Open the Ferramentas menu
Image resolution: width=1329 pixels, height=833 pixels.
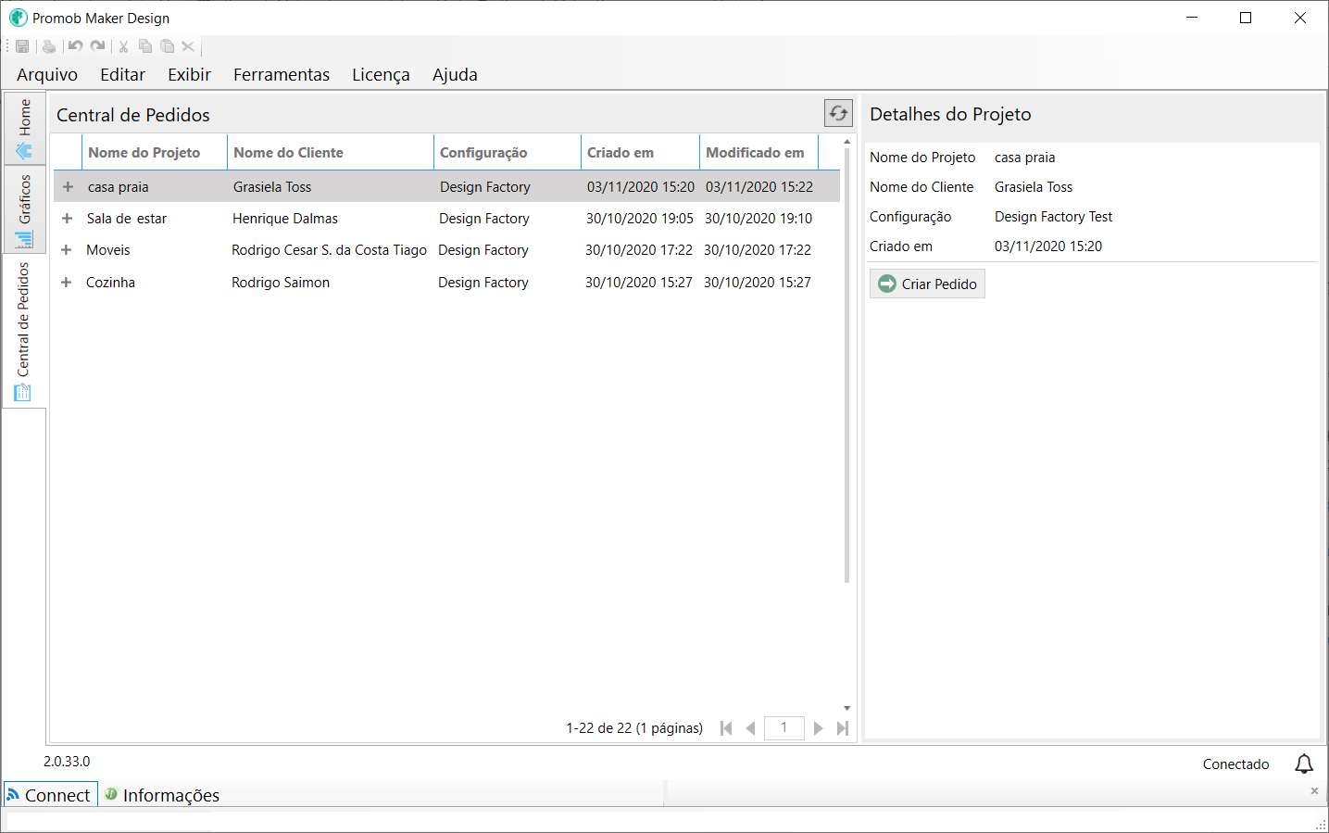click(282, 75)
